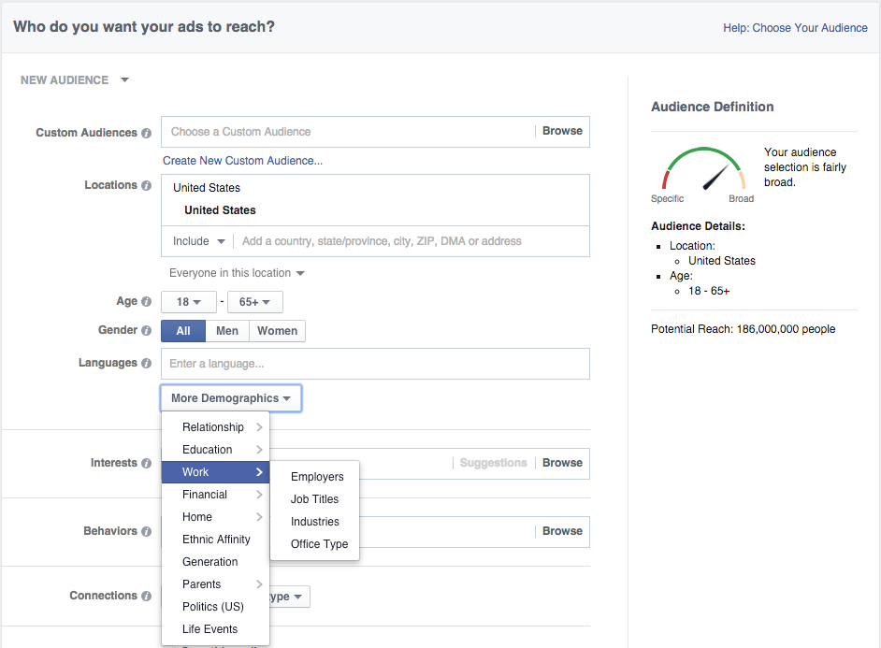
Task: Click the Connections info icon
Action: pos(146,596)
